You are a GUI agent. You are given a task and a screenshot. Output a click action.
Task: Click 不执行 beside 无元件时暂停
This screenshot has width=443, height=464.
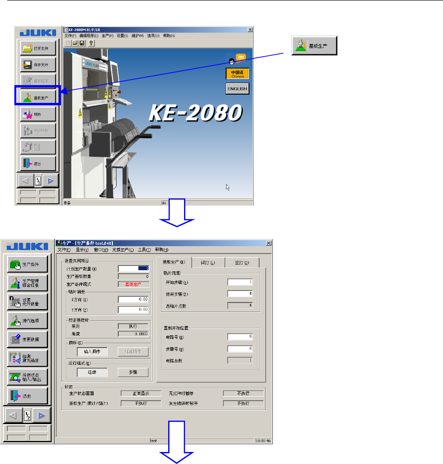pos(243,393)
